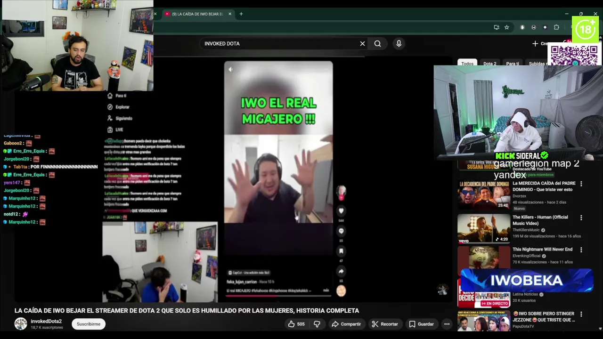Viewport: 603px width, 339px height.
Task: Click the feka_lujan_carrion username in clip
Action: tap(242, 282)
